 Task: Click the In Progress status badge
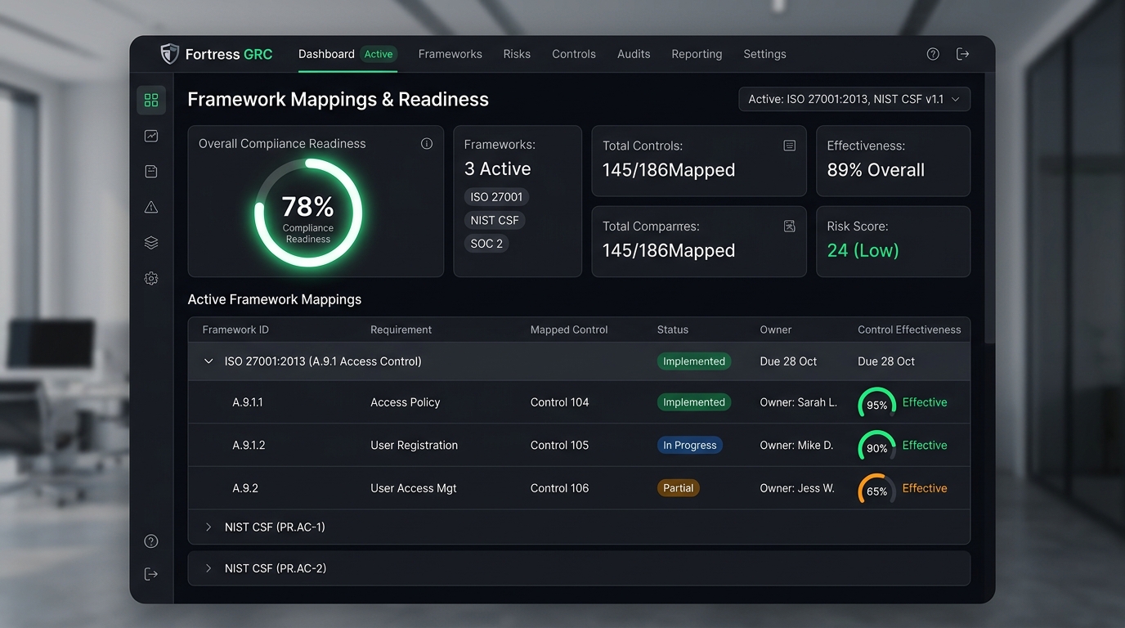[690, 446]
